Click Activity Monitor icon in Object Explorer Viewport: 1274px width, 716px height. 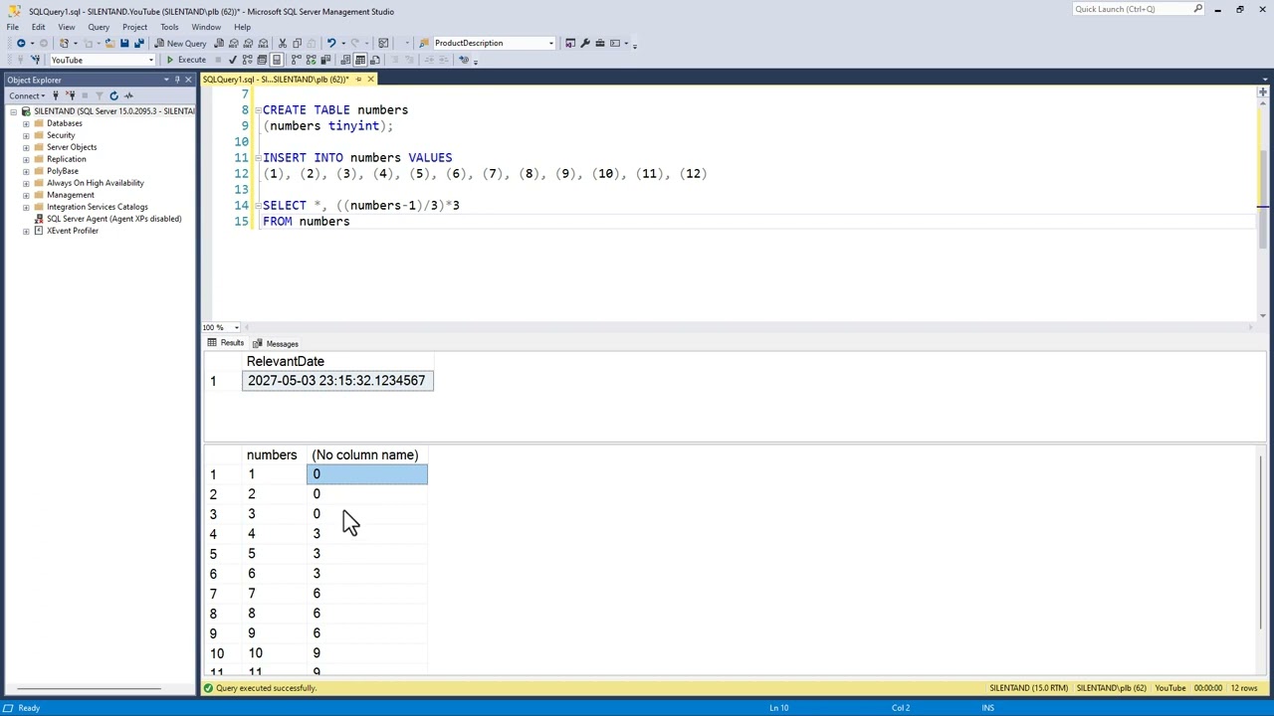point(128,95)
